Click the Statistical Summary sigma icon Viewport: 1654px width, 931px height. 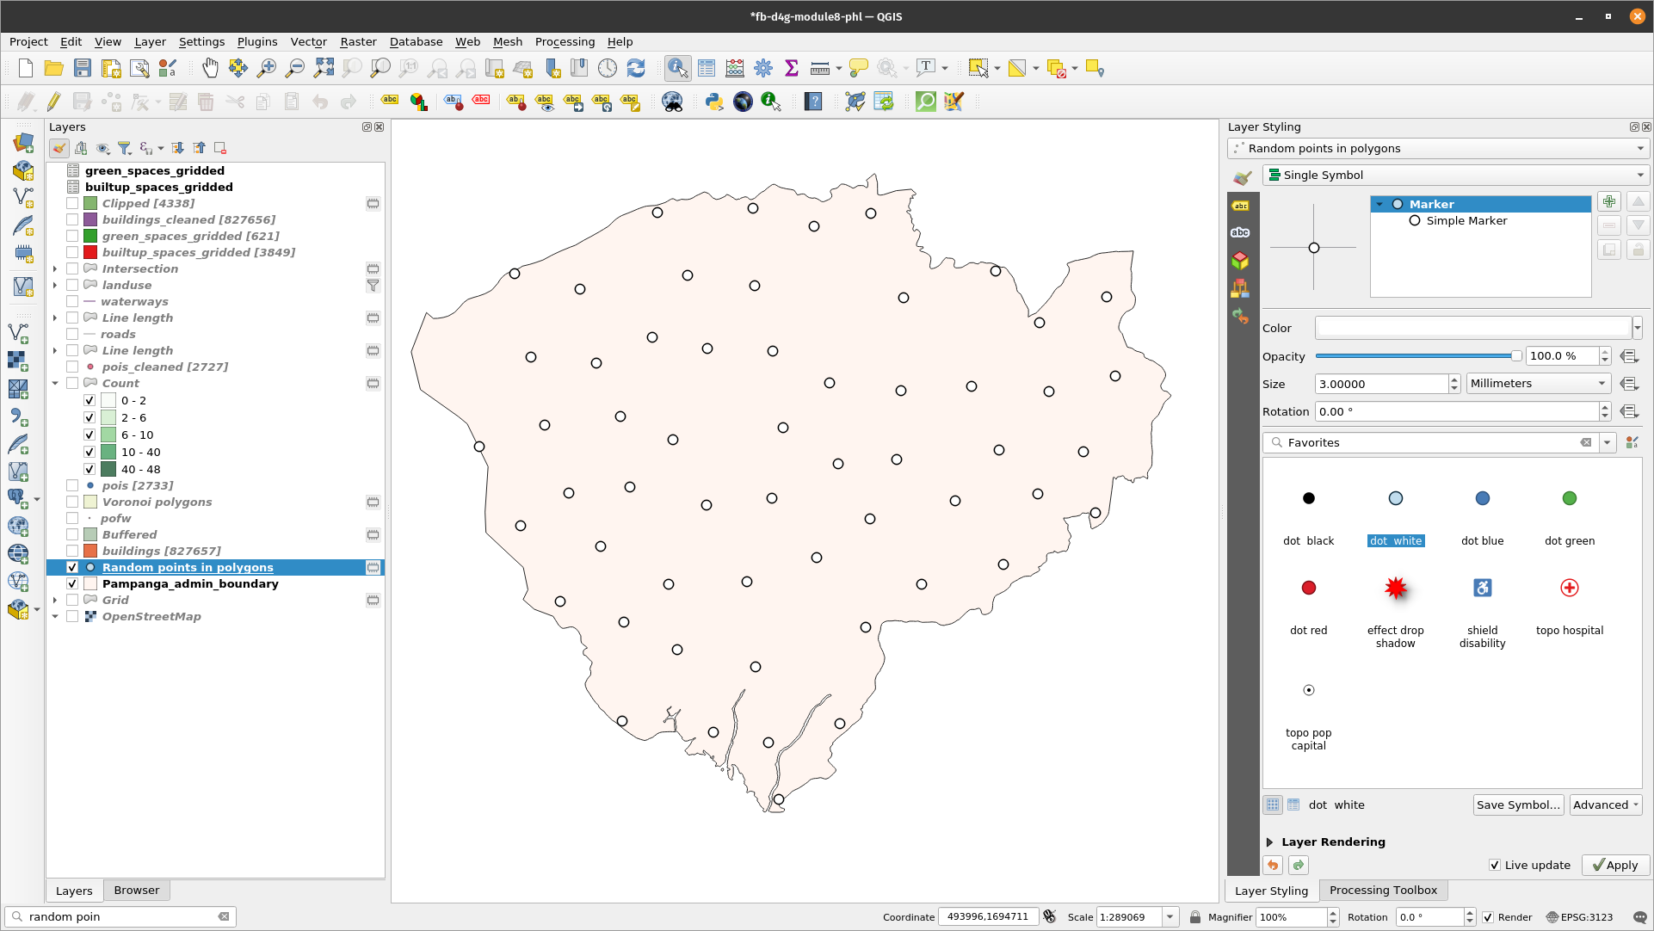tap(791, 68)
